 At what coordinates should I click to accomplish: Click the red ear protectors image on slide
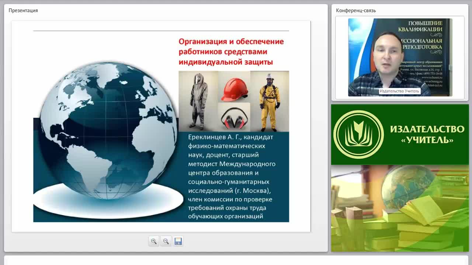[234, 118]
